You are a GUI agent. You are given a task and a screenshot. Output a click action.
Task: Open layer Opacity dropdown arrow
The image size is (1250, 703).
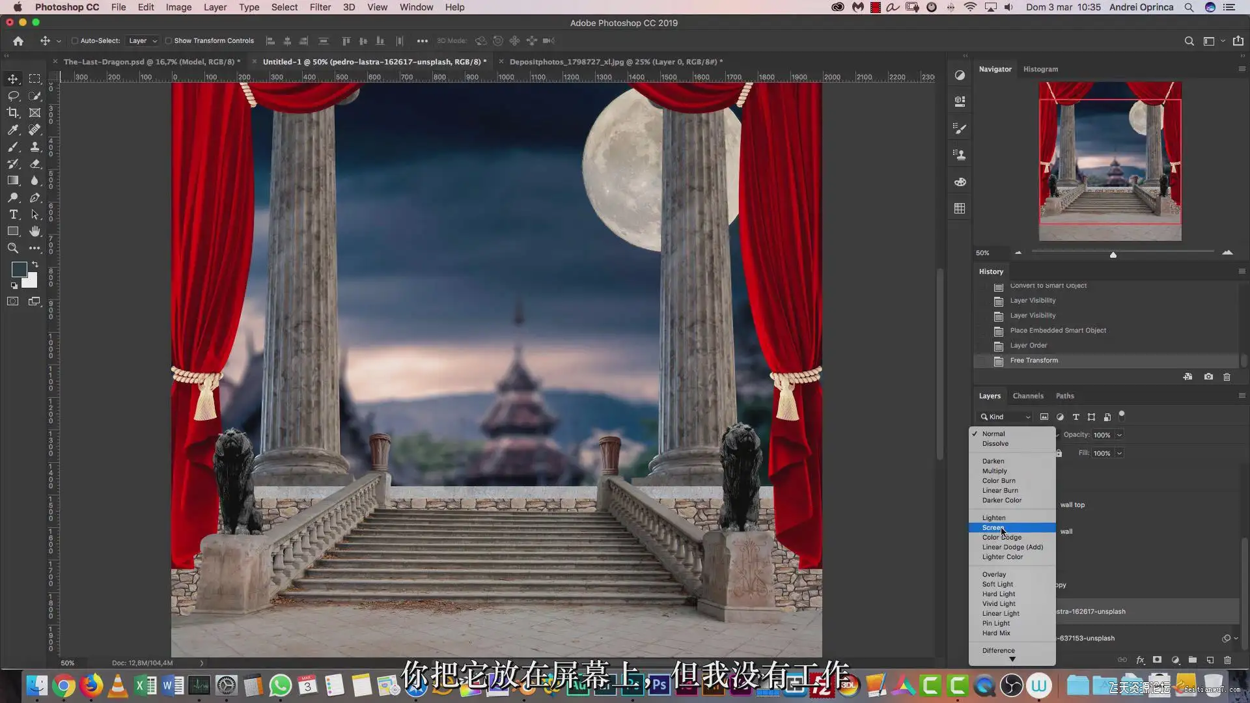click(x=1119, y=435)
